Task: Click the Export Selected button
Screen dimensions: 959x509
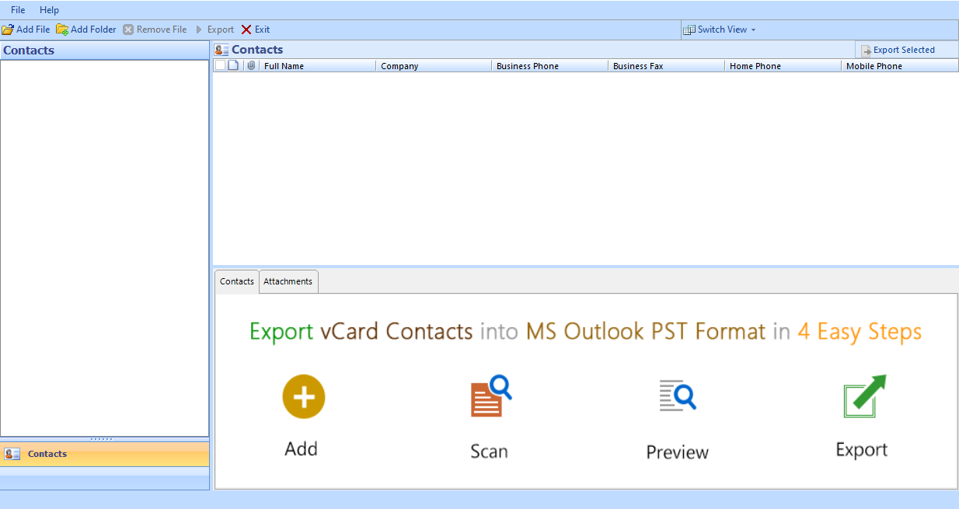Action: click(898, 50)
